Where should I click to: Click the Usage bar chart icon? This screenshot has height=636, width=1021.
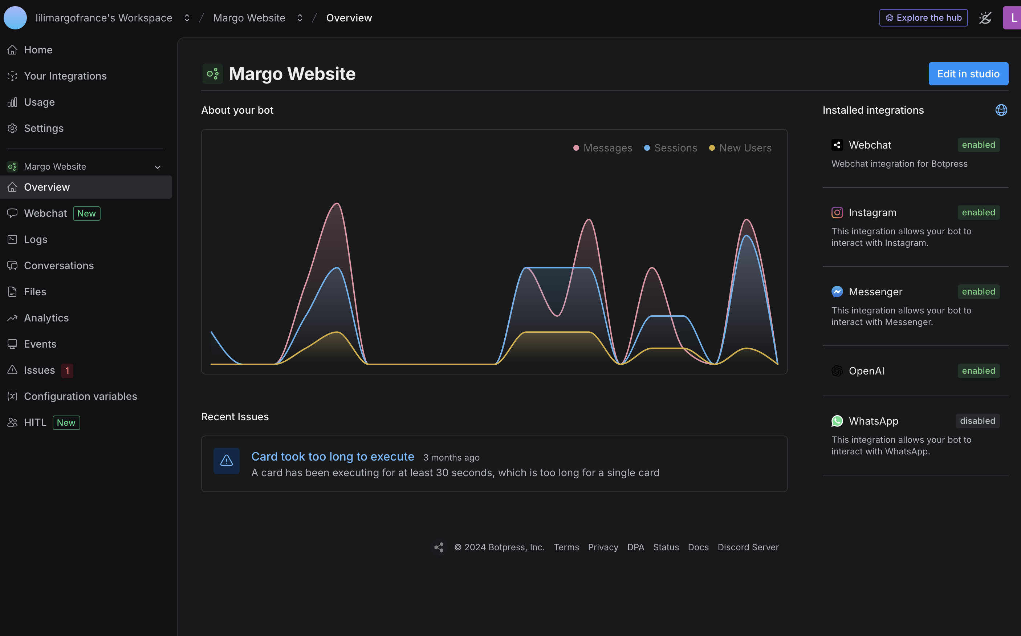(12, 102)
